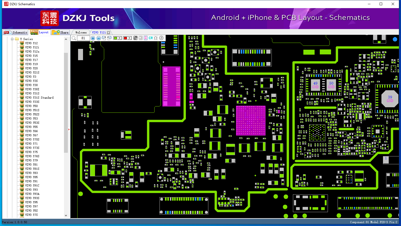The height and width of the screenshot is (226, 401).
Task: Click the green color swatch in toolbar
Action: click(x=115, y=38)
